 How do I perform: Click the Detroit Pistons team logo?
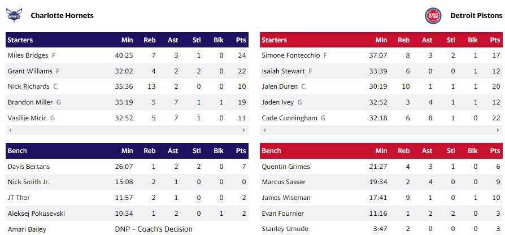pos(433,16)
